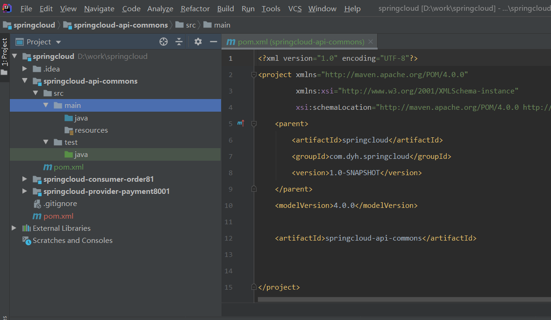Fold the parent tag on line 5
Image resolution: width=551 pixels, height=320 pixels.
click(x=254, y=124)
